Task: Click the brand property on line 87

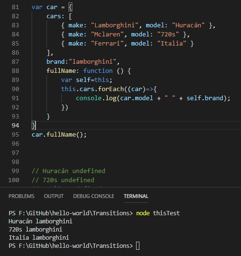Action: (56, 62)
